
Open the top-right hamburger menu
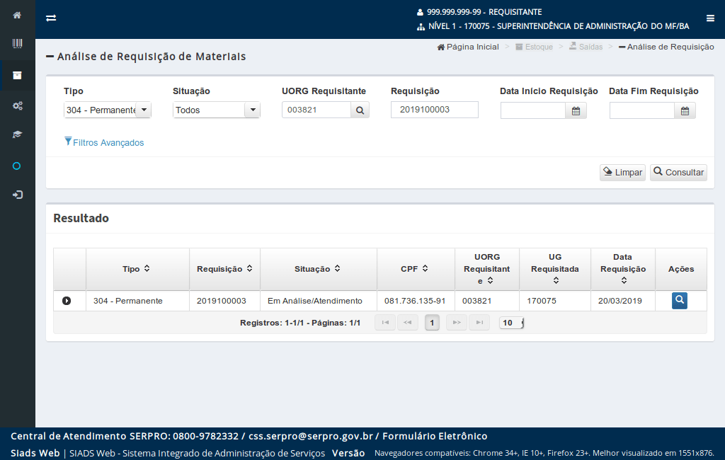[x=710, y=18]
